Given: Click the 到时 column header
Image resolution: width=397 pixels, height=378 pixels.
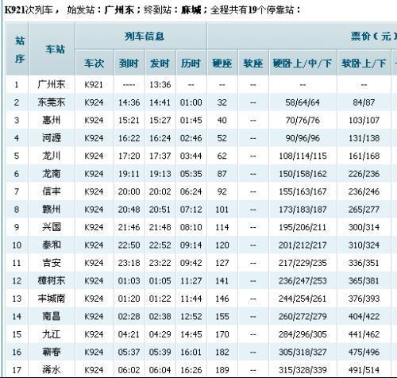Looking at the screenshot, I should coord(129,64).
